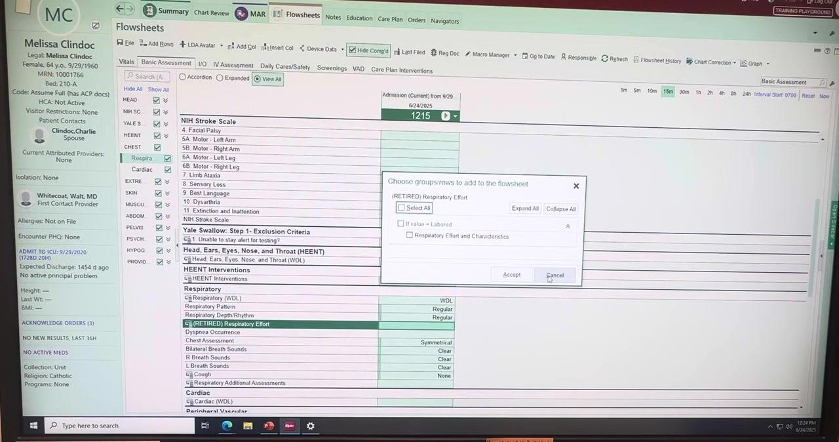Viewport: 839px width, 442px height.
Task: Click the Go to Date button
Action: tap(538, 56)
